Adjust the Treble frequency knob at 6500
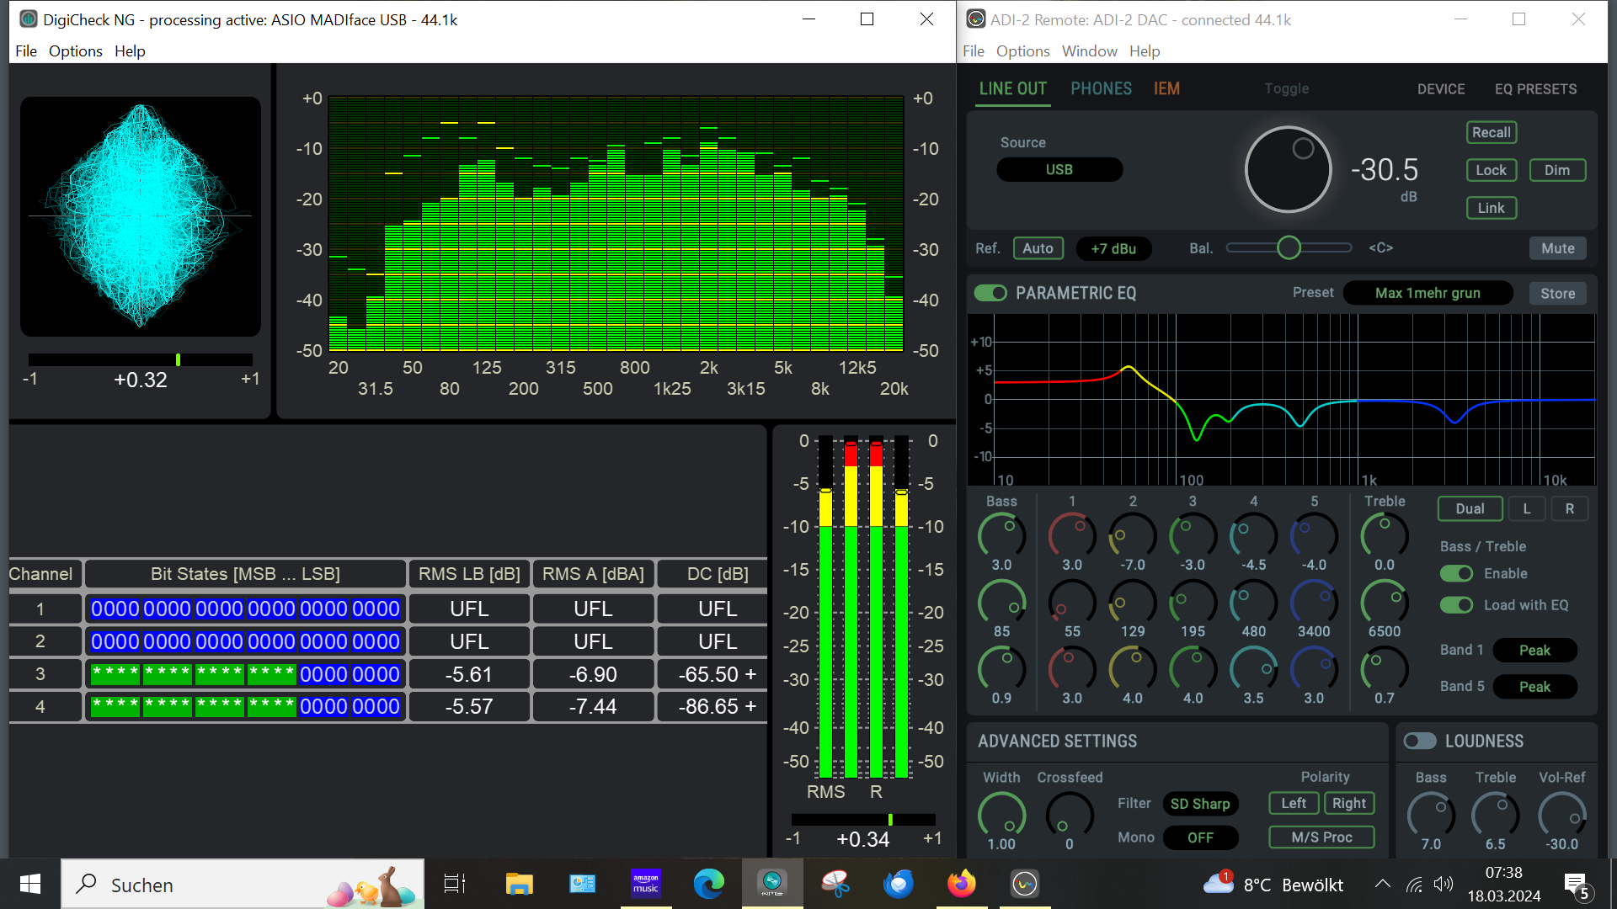 point(1385,601)
